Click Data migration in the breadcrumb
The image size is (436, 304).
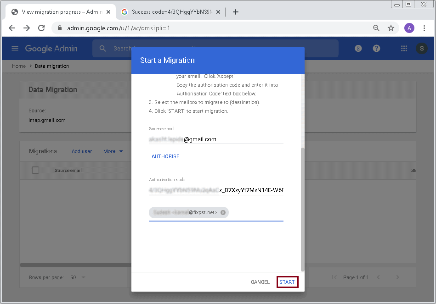click(52, 66)
